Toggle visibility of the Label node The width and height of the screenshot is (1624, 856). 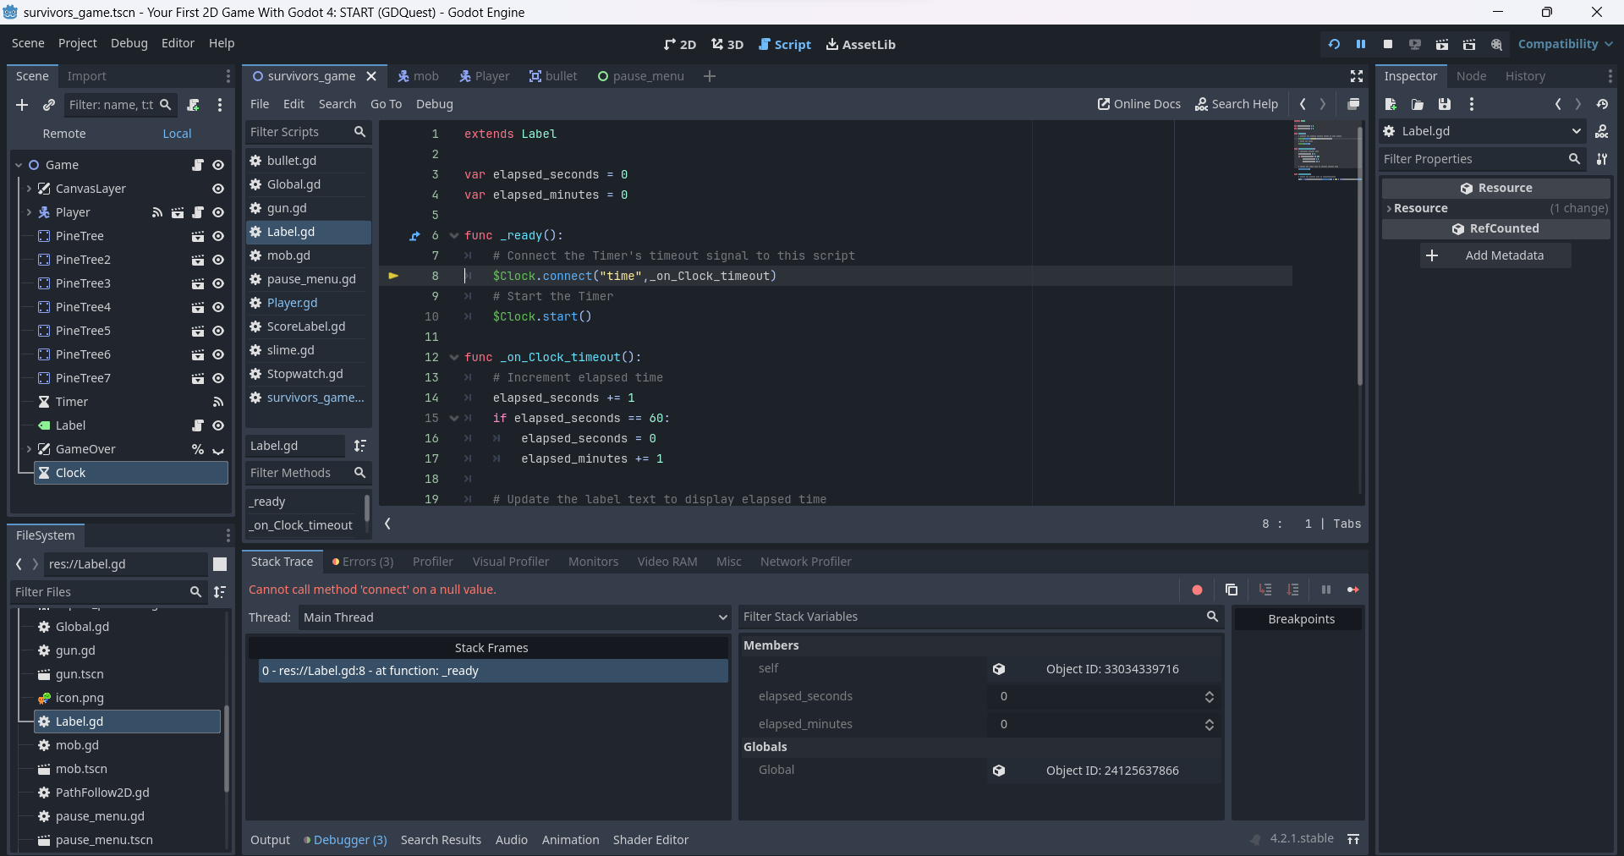(x=218, y=425)
